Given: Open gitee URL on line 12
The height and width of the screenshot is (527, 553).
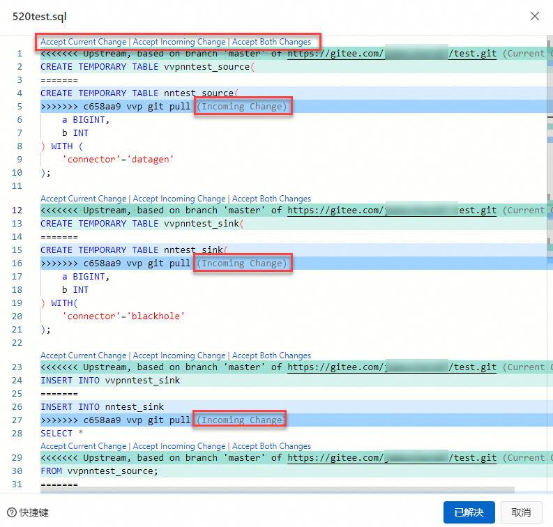Looking at the screenshot, I should coord(392,211).
